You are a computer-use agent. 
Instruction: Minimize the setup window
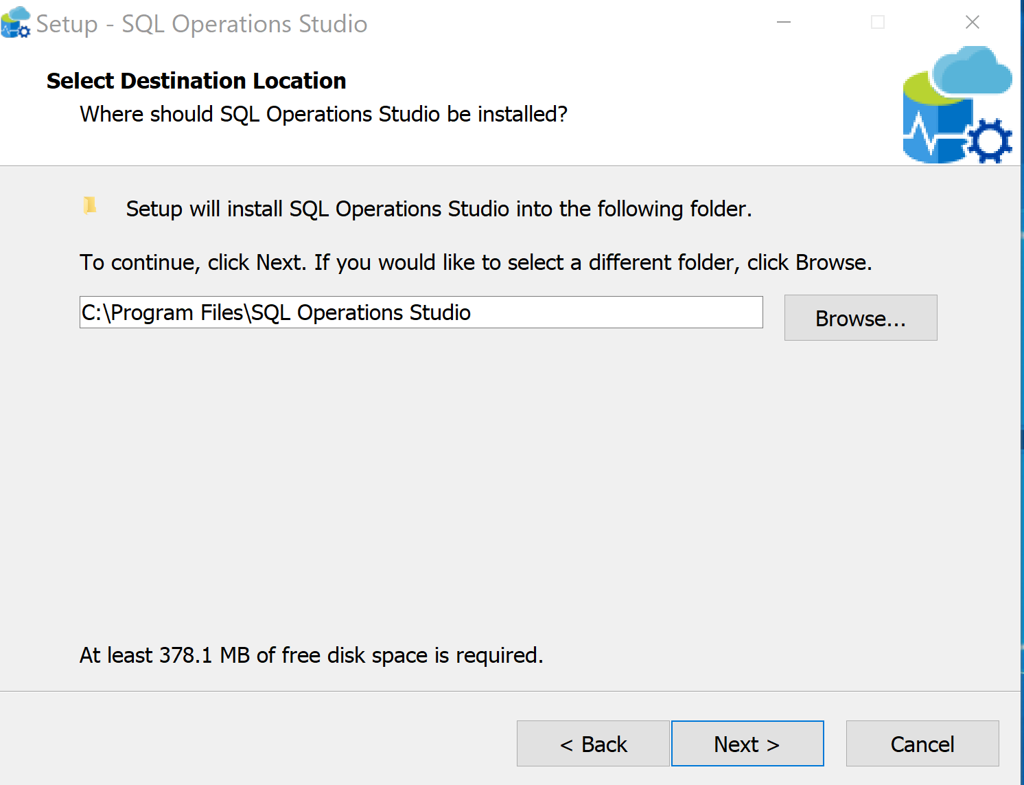point(783,22)
